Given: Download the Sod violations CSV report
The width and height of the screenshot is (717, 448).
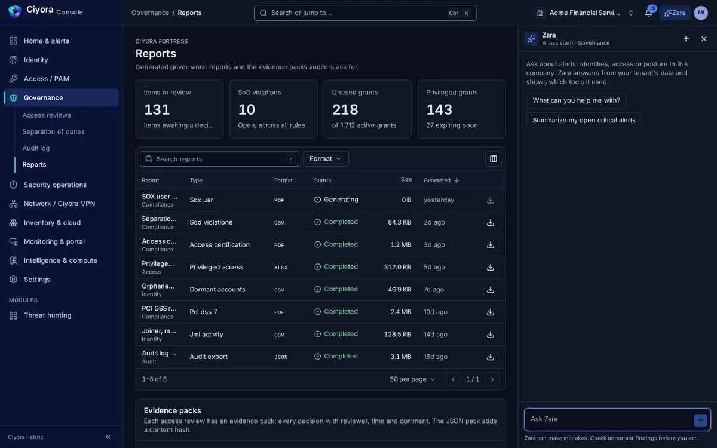Looking at the screenshot, I should pos(491,222).
